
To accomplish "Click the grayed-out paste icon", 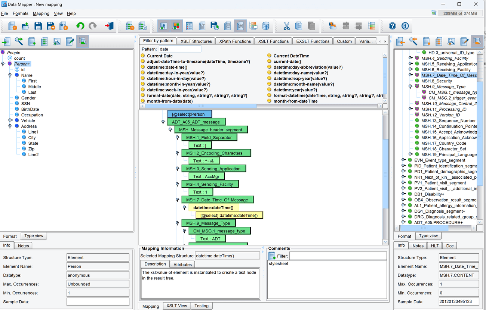I will (x=311, y=26).
